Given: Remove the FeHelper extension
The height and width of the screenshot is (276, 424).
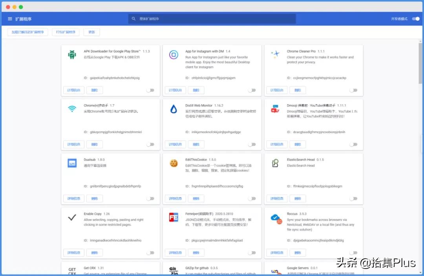Looking at the screenshot, I should (x=196, y=253).
